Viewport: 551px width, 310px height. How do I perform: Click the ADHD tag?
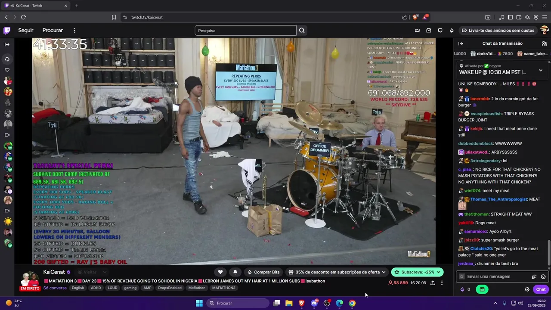[96, 288]
